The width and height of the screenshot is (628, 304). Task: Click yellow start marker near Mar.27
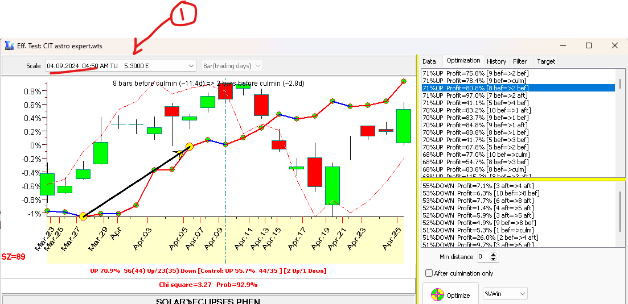(x=83, y=216)
